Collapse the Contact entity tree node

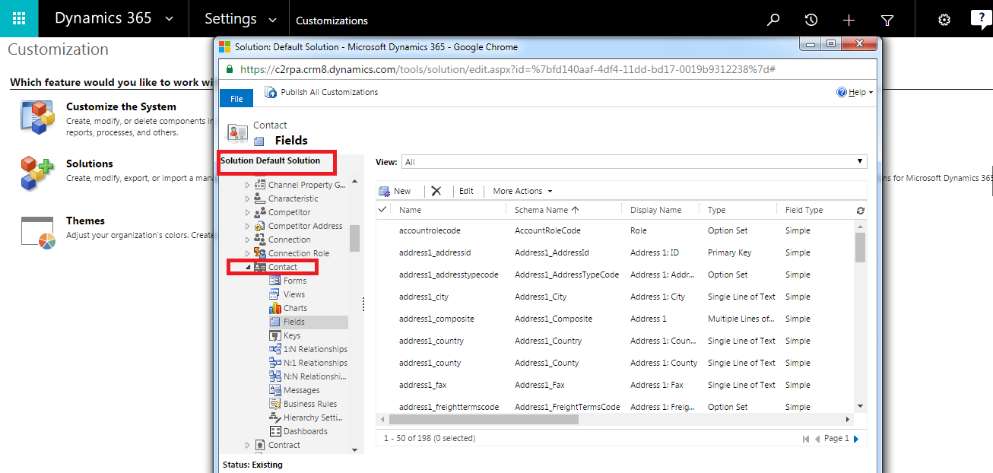(248, 268)
